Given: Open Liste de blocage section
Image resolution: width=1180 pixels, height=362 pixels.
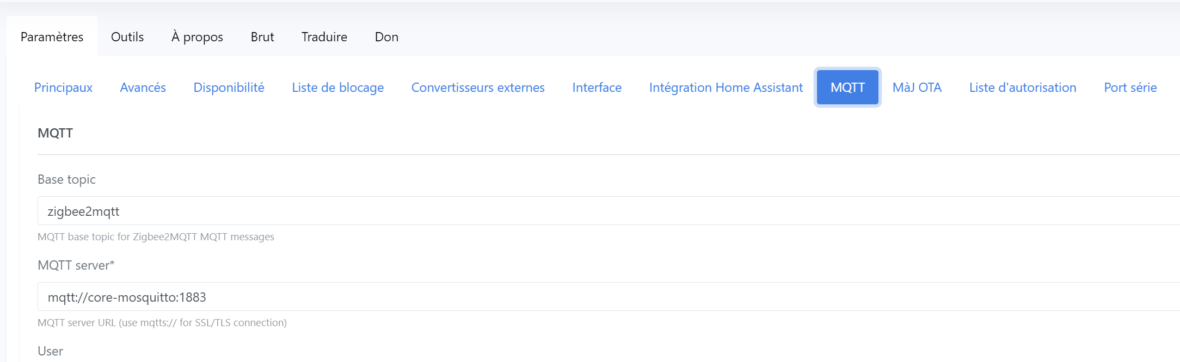Looking at the screenshot, I should click(x=337, y=88).
